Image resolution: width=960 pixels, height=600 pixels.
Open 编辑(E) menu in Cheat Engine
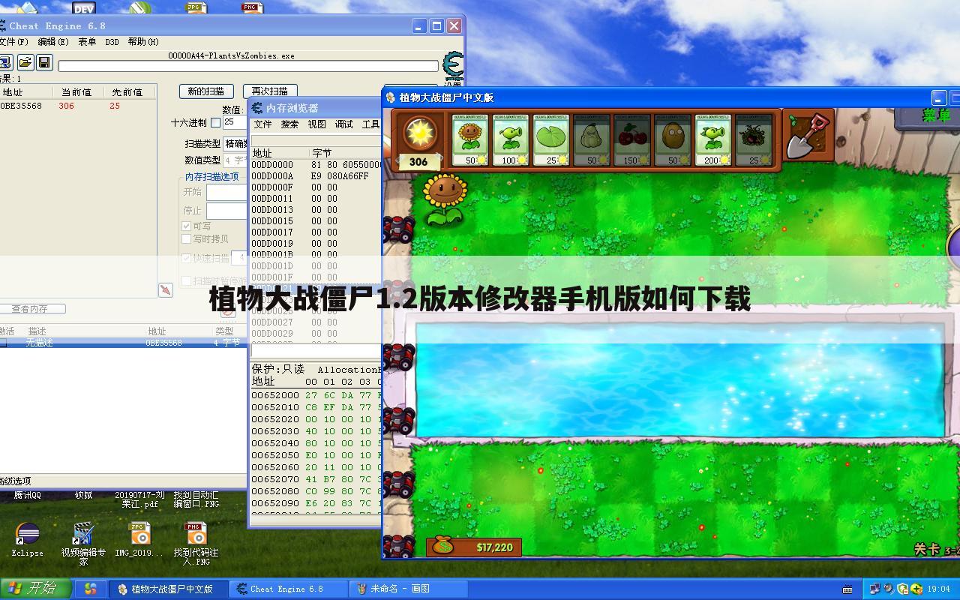52,42
